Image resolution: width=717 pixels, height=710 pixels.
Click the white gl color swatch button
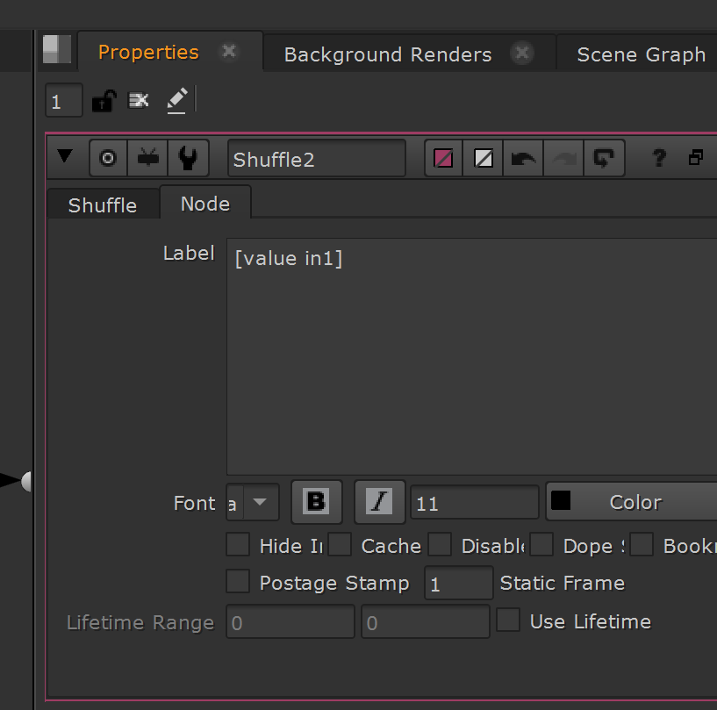483,159
